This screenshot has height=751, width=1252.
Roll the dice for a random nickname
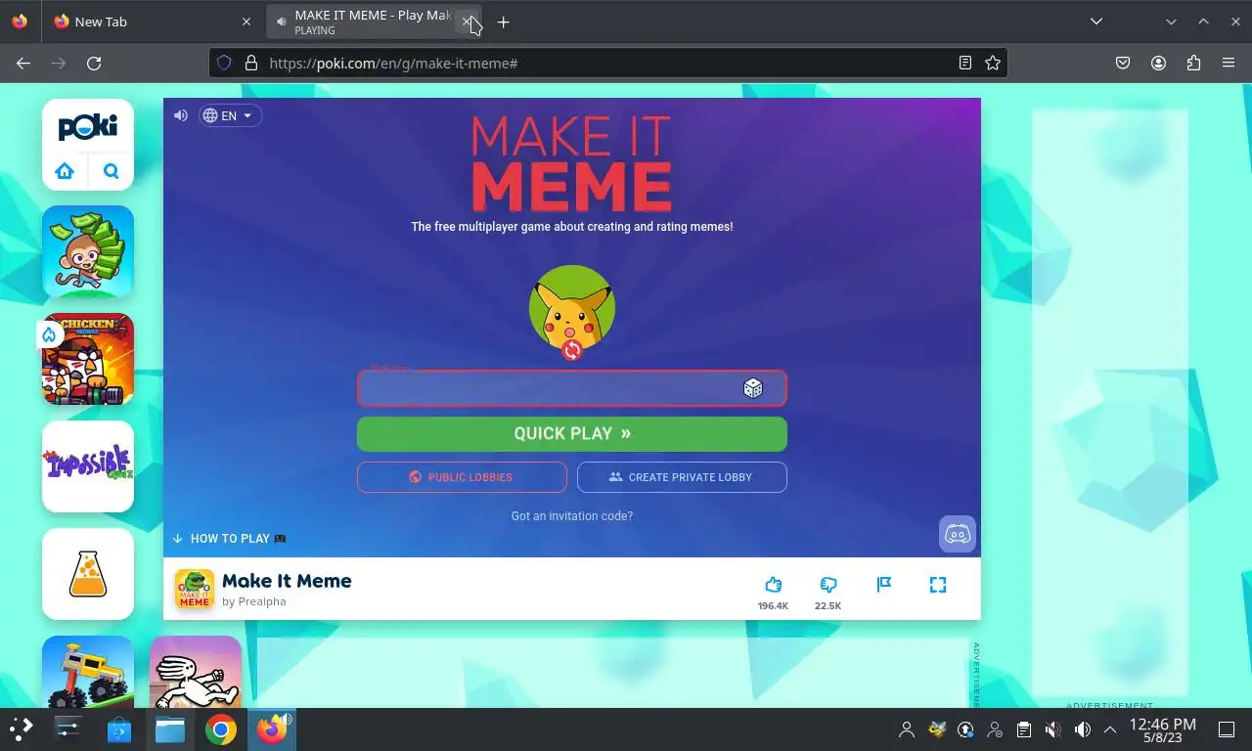coord(753,388)
